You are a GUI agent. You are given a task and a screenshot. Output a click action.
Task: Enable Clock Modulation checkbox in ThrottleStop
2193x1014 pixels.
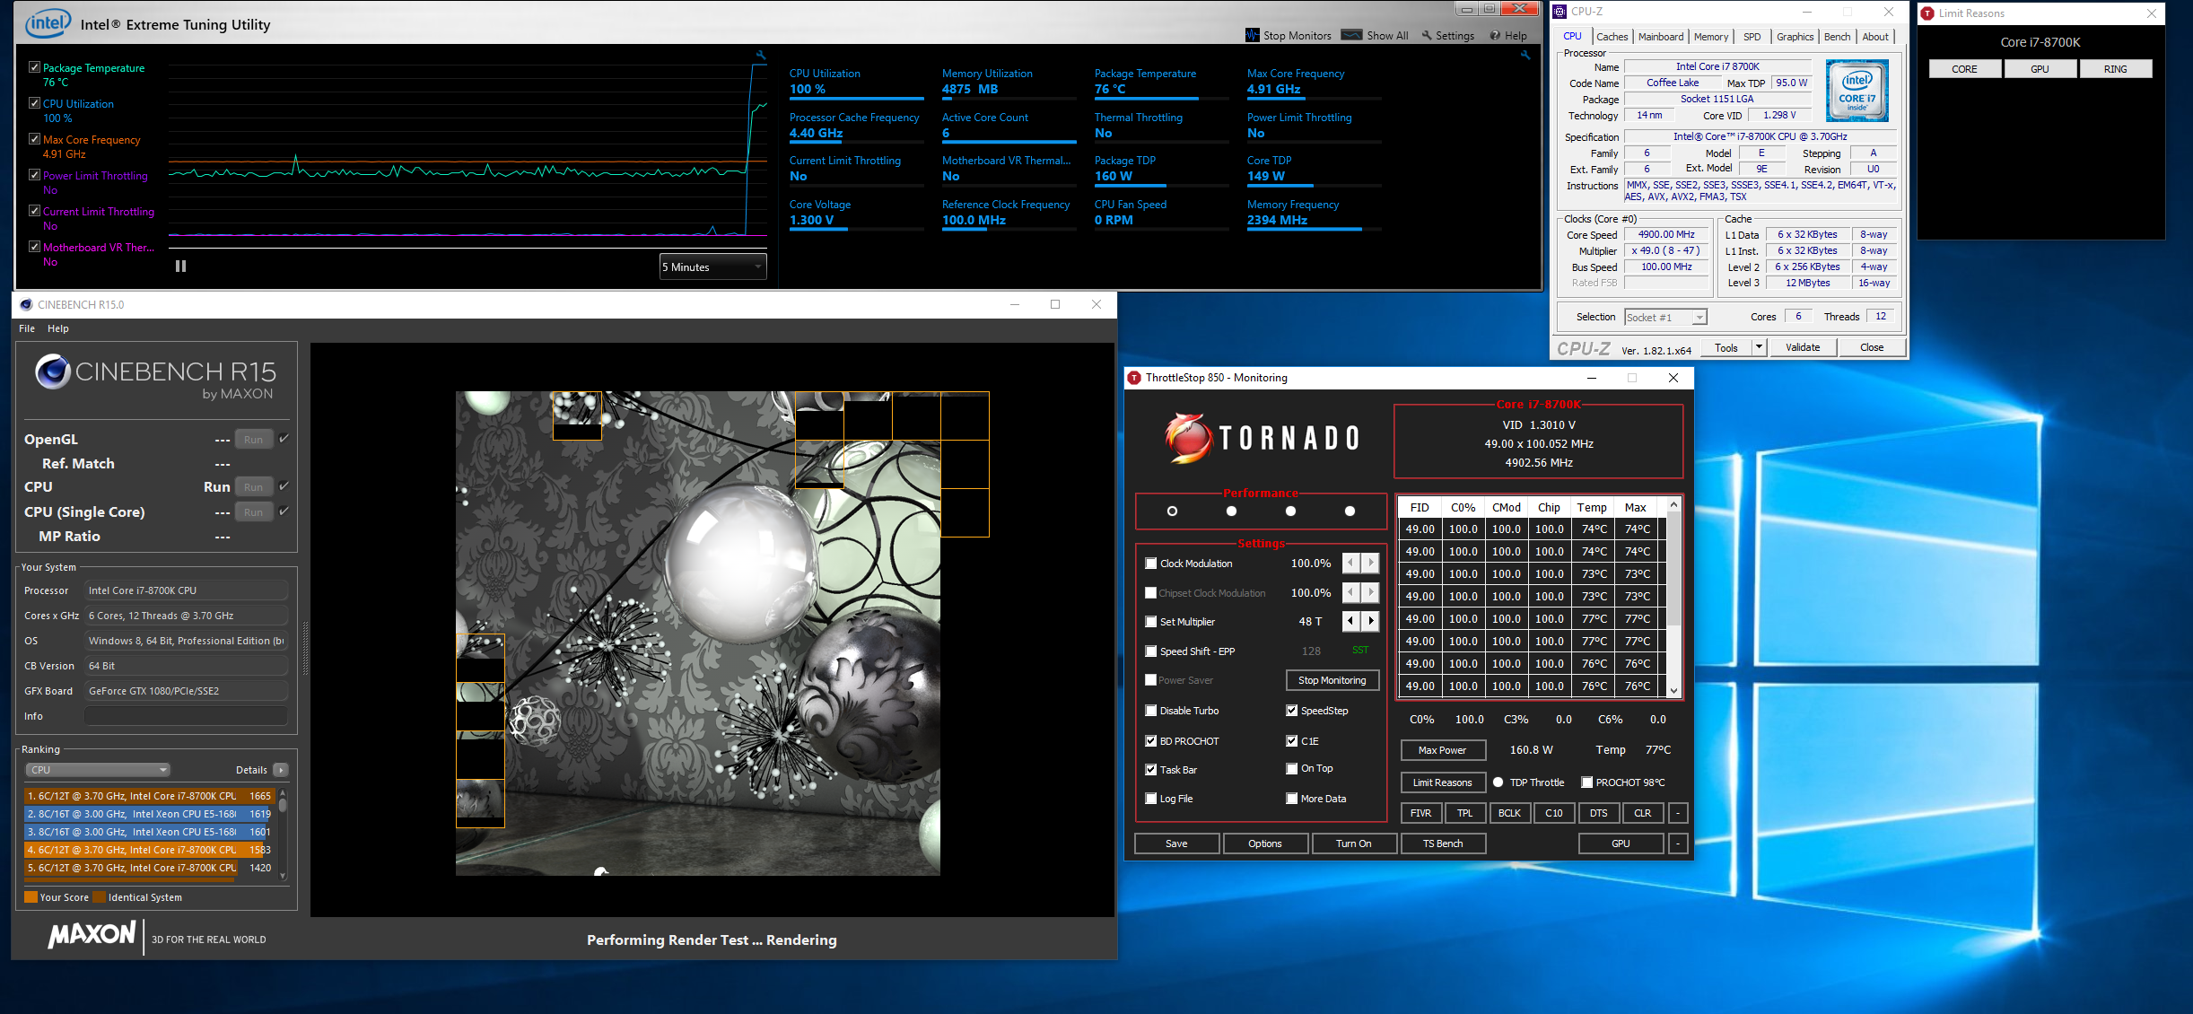[1150, 564]
